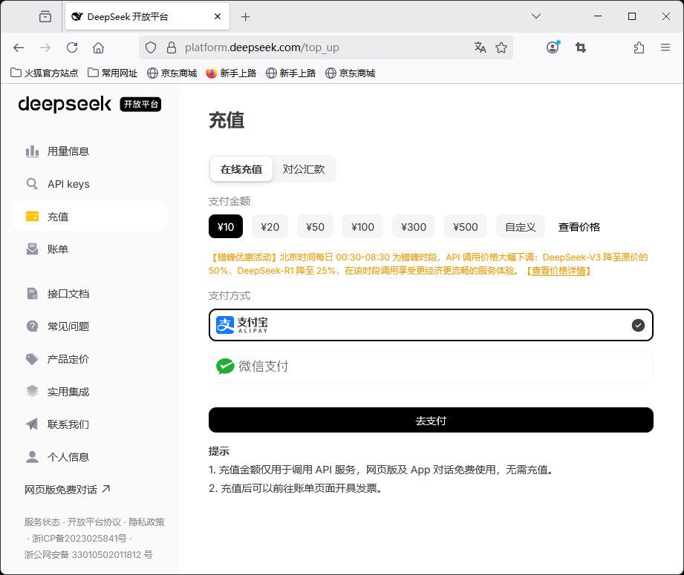Click the 常见问题 question mark icon
This screenshot has height=575, width=684.
32,326
